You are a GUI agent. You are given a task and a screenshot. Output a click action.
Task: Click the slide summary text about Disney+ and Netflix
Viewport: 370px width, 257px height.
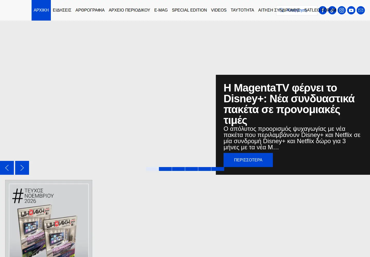[292, 138]
